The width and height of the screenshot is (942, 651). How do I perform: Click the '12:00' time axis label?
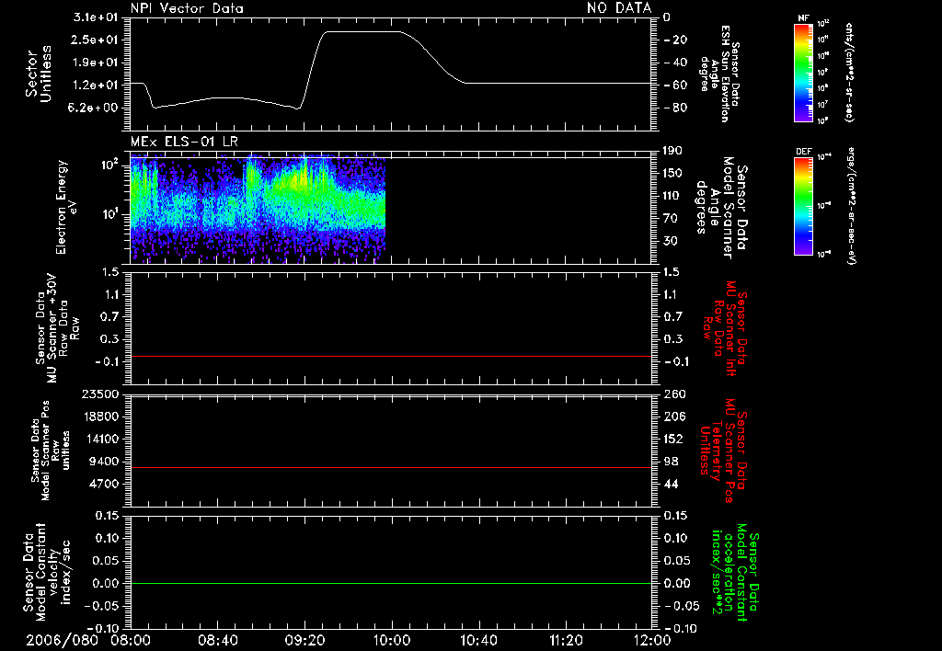pyautogui.click(x=652, y=640)
